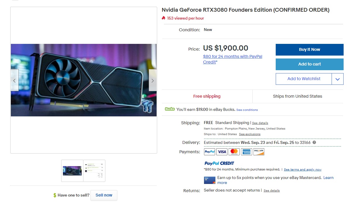This screenshot has width=348, height=205.
Task: Expand the Add to Watchlist dropdown arrow
Action: [337, 79]
